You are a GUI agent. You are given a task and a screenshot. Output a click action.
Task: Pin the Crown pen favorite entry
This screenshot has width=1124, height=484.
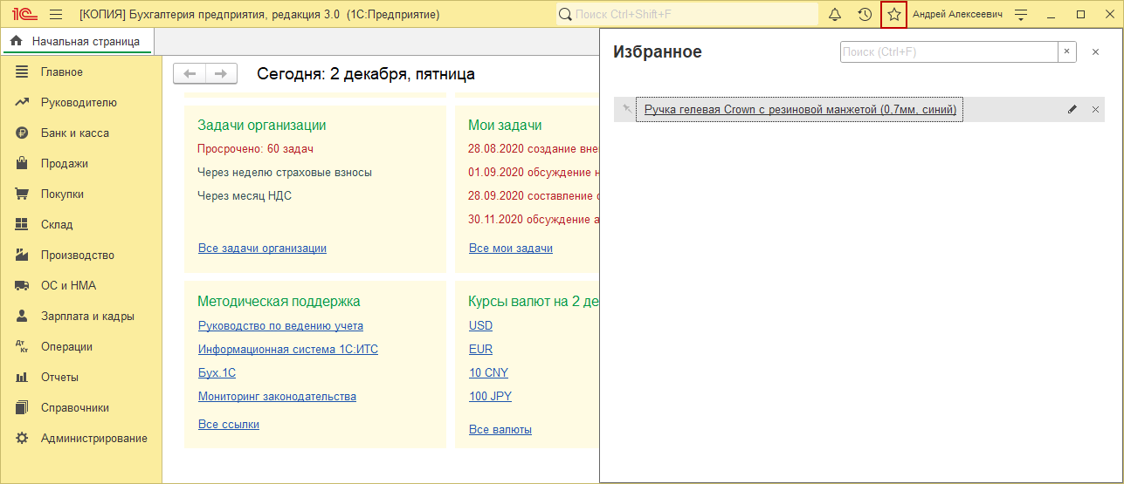[626, 110]
